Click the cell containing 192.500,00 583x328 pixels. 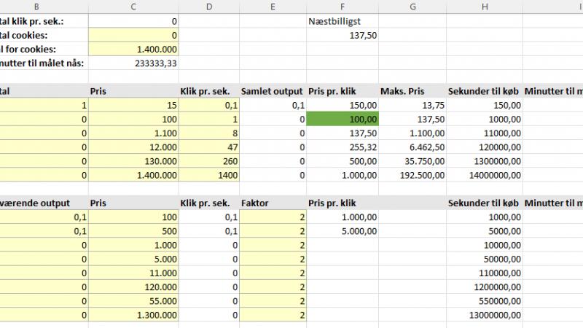[412, 175]
